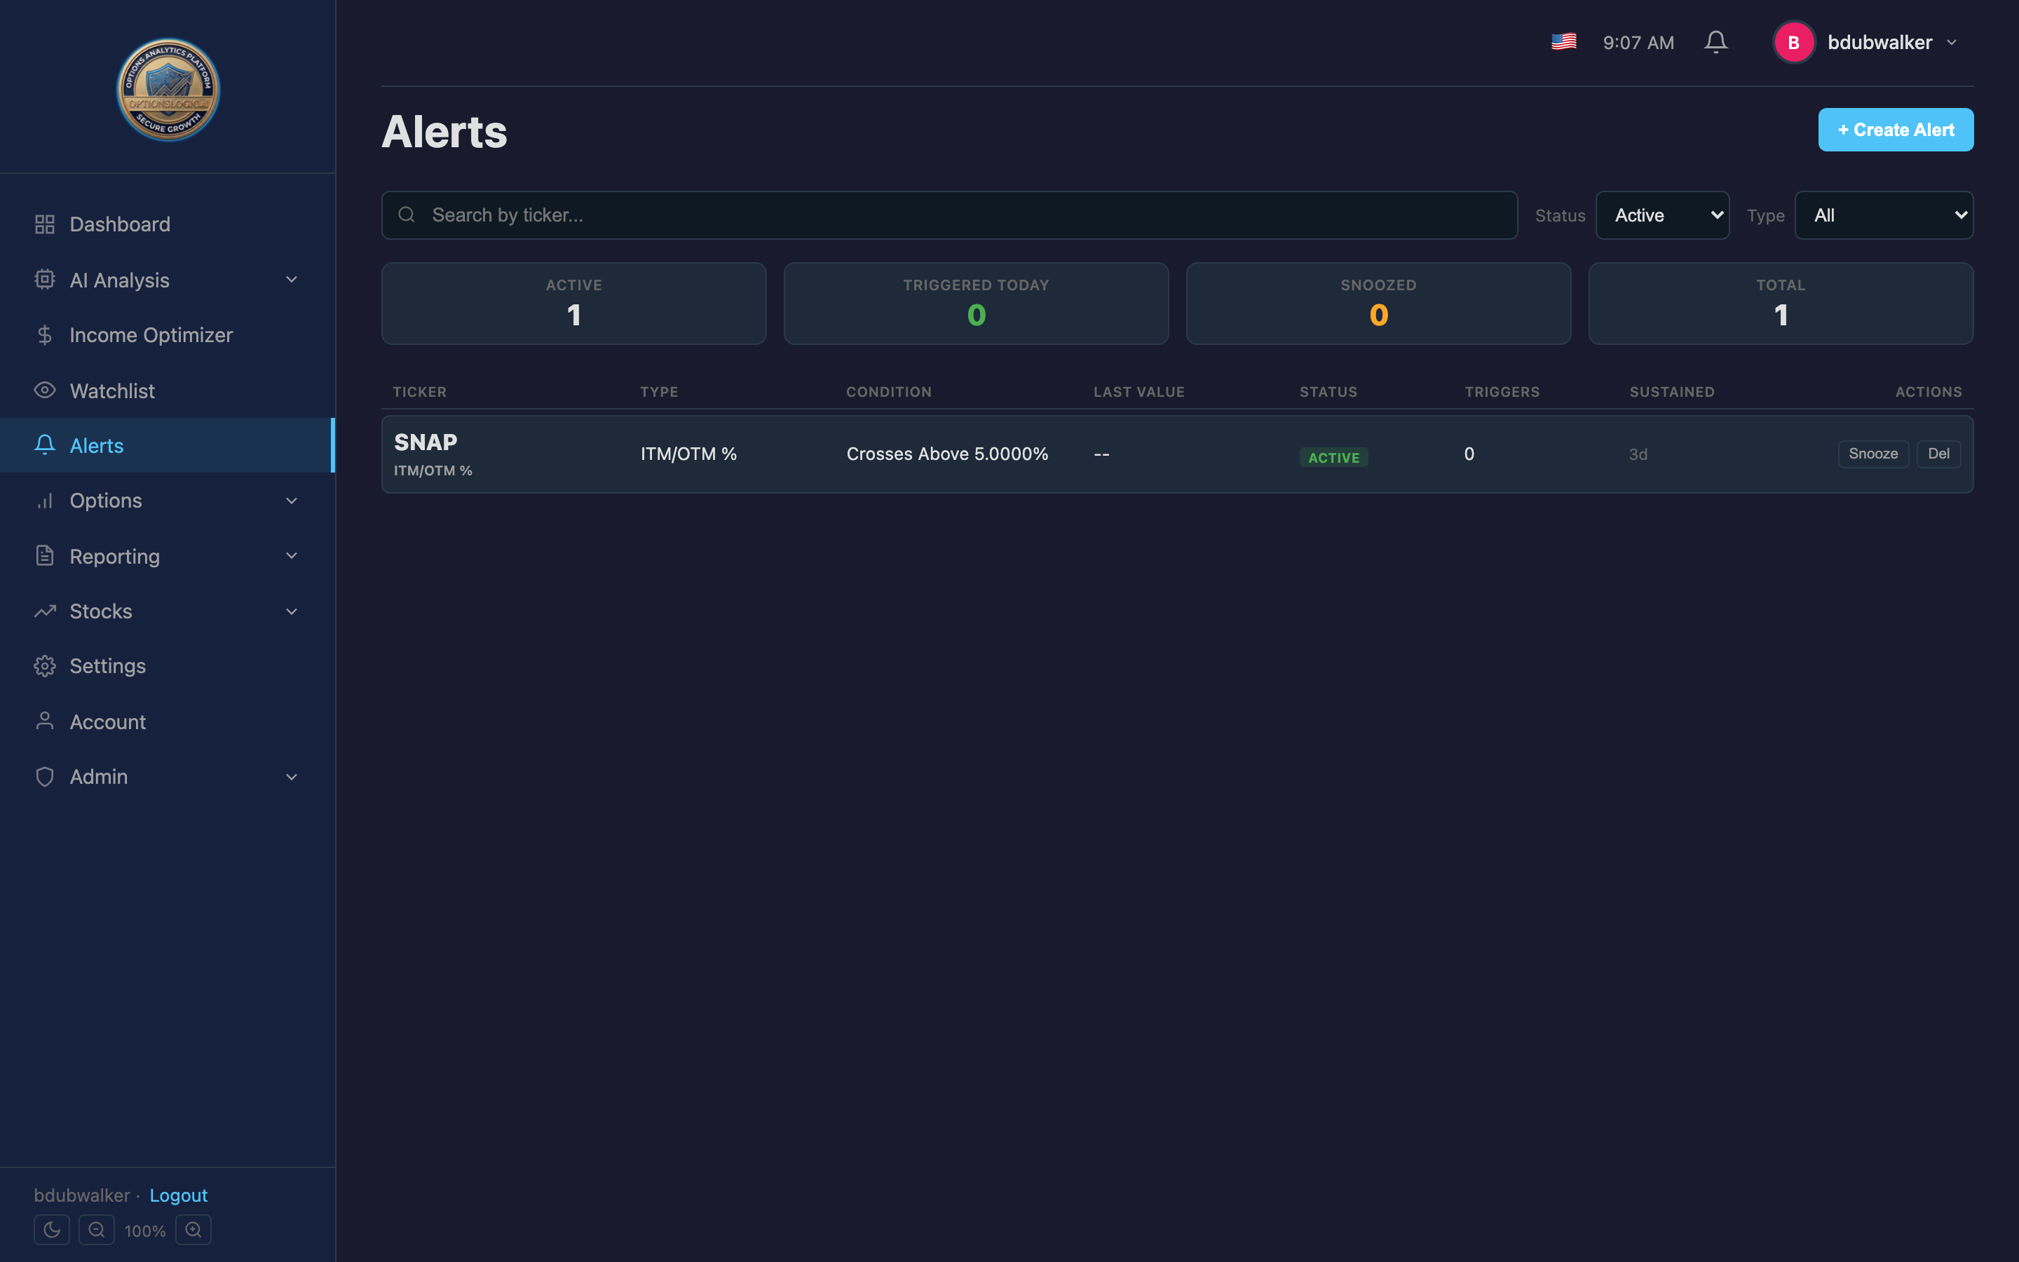
Task: Open notifications bell in top bar
Action: pos(1715,42)
